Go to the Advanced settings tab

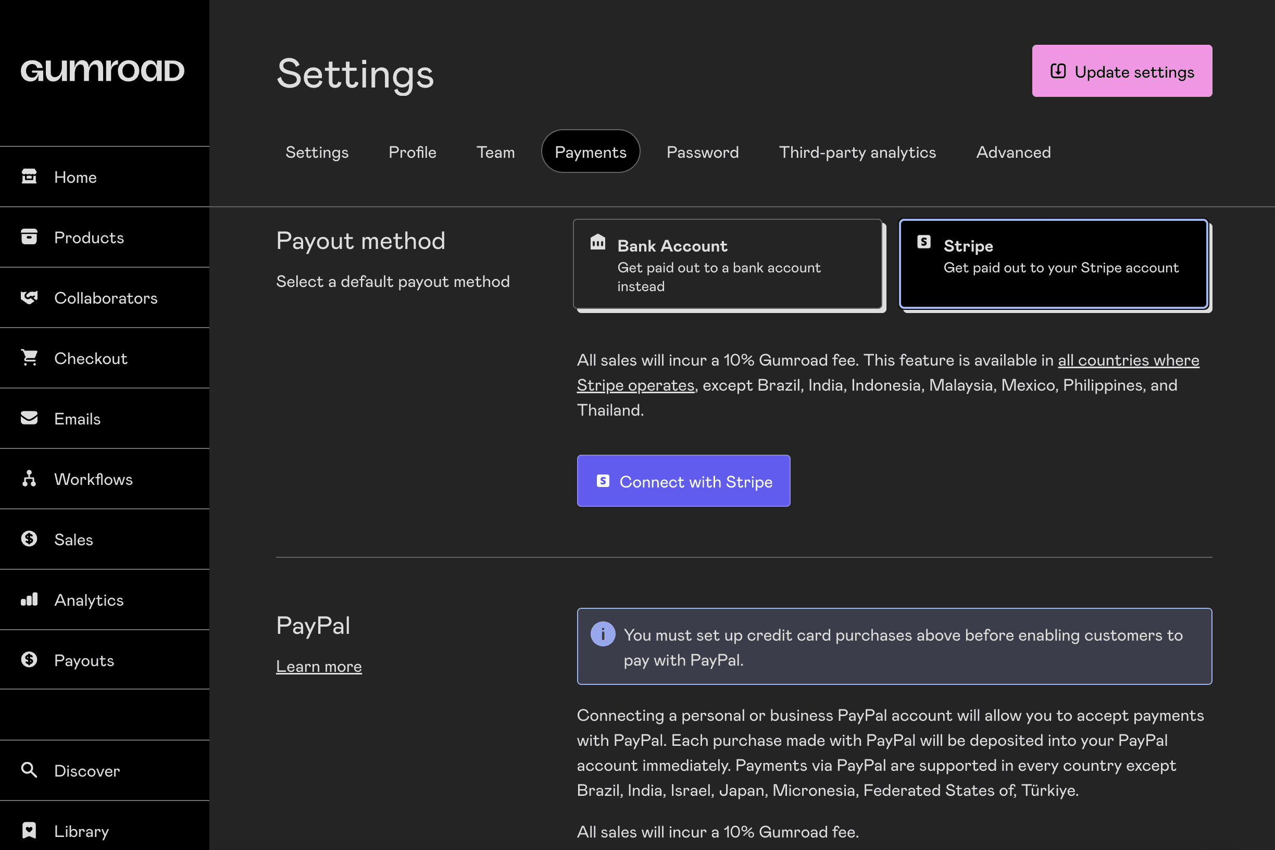click(x=1013, y=152)
